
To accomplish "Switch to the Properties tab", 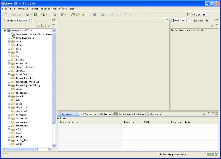I will click(x=89, y=114).
